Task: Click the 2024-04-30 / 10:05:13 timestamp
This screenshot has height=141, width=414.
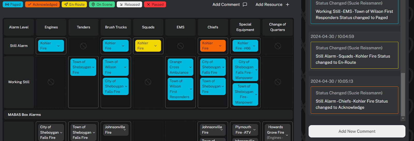Action: (x=332, y=81)
